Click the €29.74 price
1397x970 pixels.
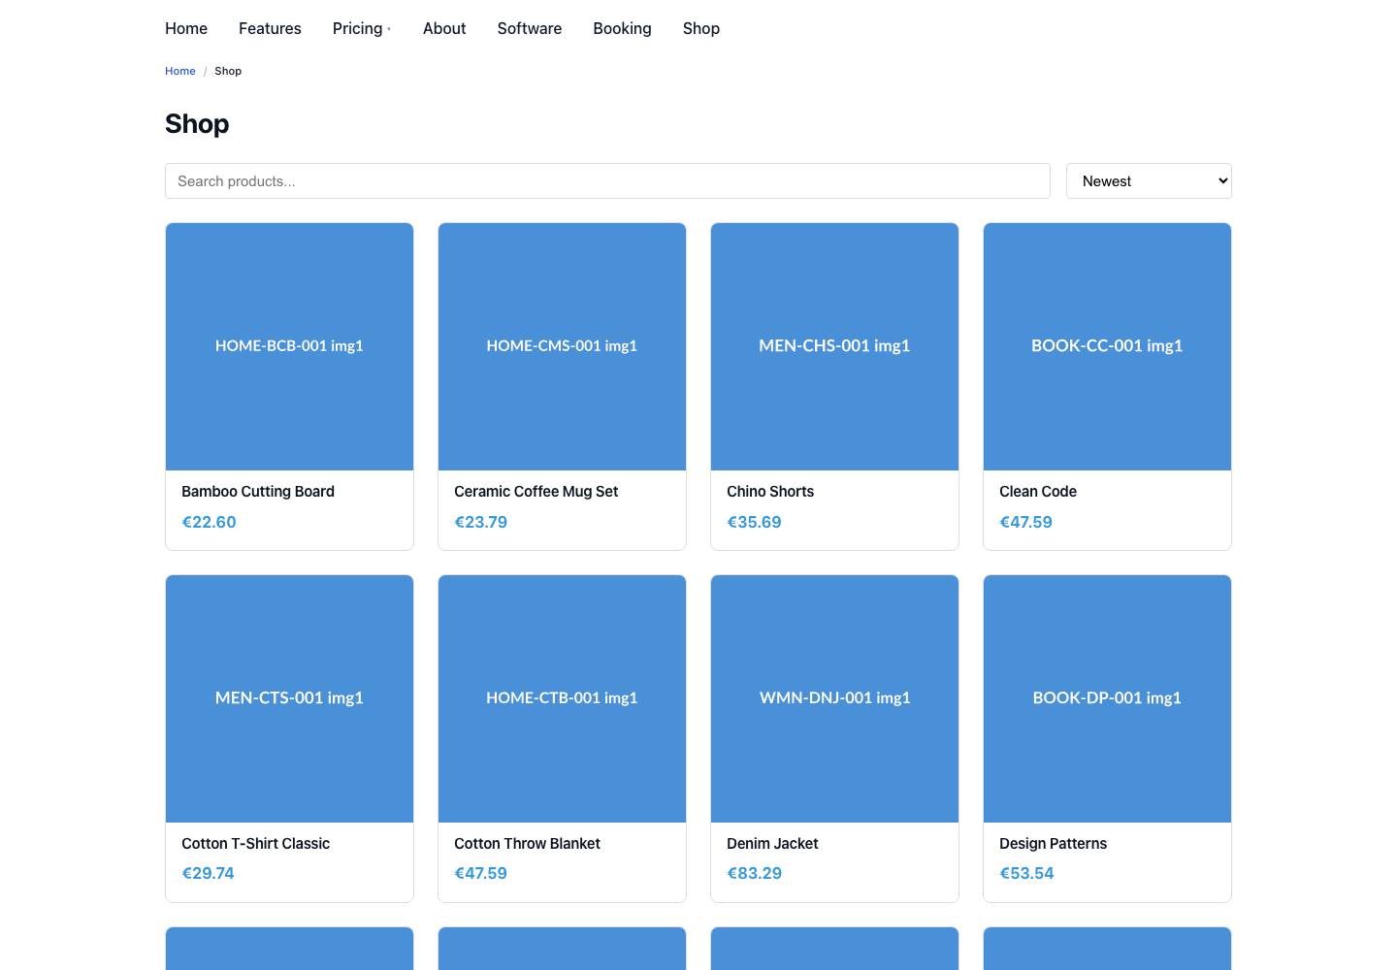pyautogui.click(x=208, y=873)
